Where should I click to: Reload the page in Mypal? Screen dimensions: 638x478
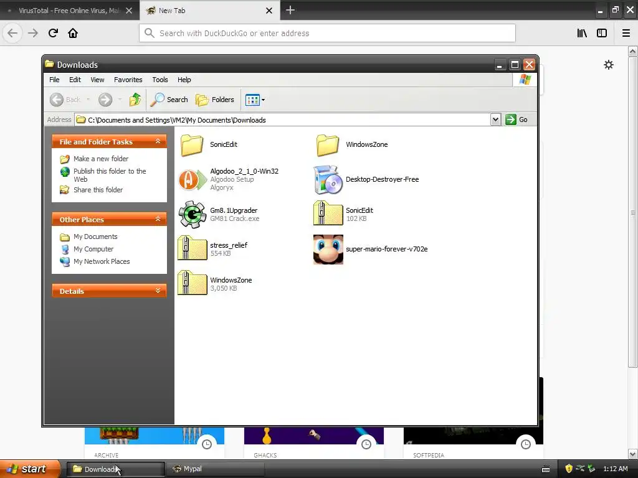coord(53,33)
